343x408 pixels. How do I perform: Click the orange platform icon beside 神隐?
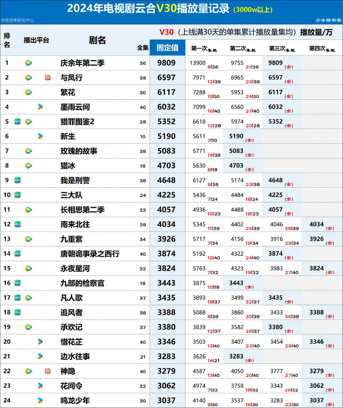click(x=48, y=371)
